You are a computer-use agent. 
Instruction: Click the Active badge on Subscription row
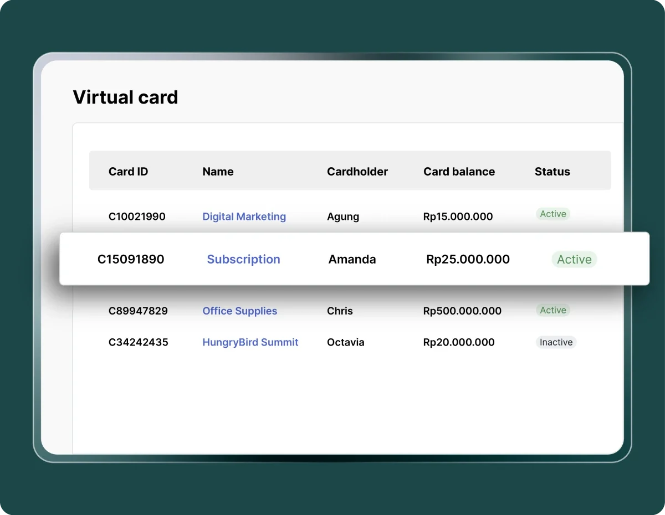click(x=574, y=259)
